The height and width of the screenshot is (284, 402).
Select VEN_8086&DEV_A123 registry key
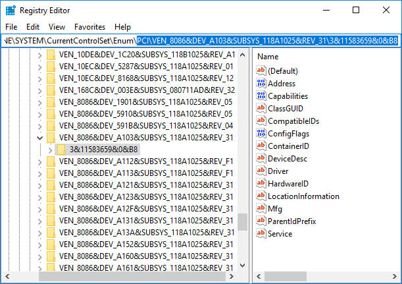pyautogui.click(x=146, y=197)
